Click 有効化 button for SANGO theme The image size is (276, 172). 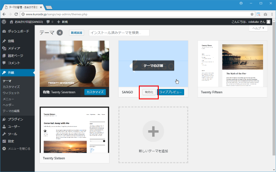pos(149,92)
